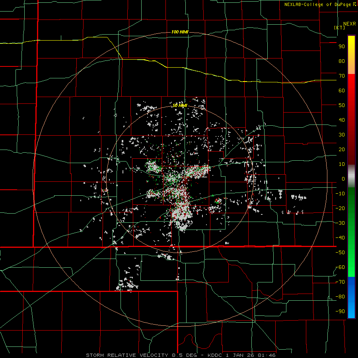Click the -10 value on the velocity scale

point(340,194)
